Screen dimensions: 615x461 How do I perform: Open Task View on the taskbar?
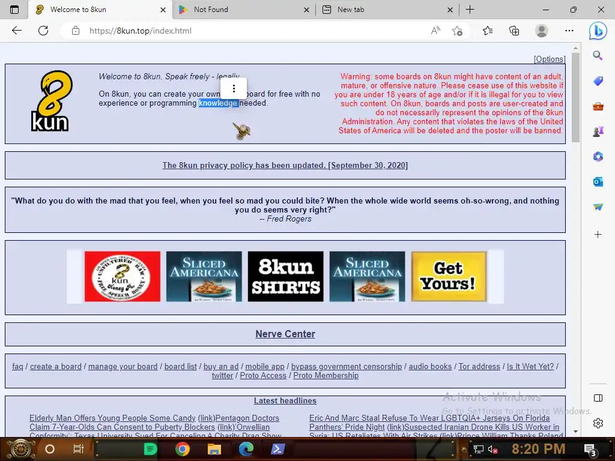click(79, 449)
